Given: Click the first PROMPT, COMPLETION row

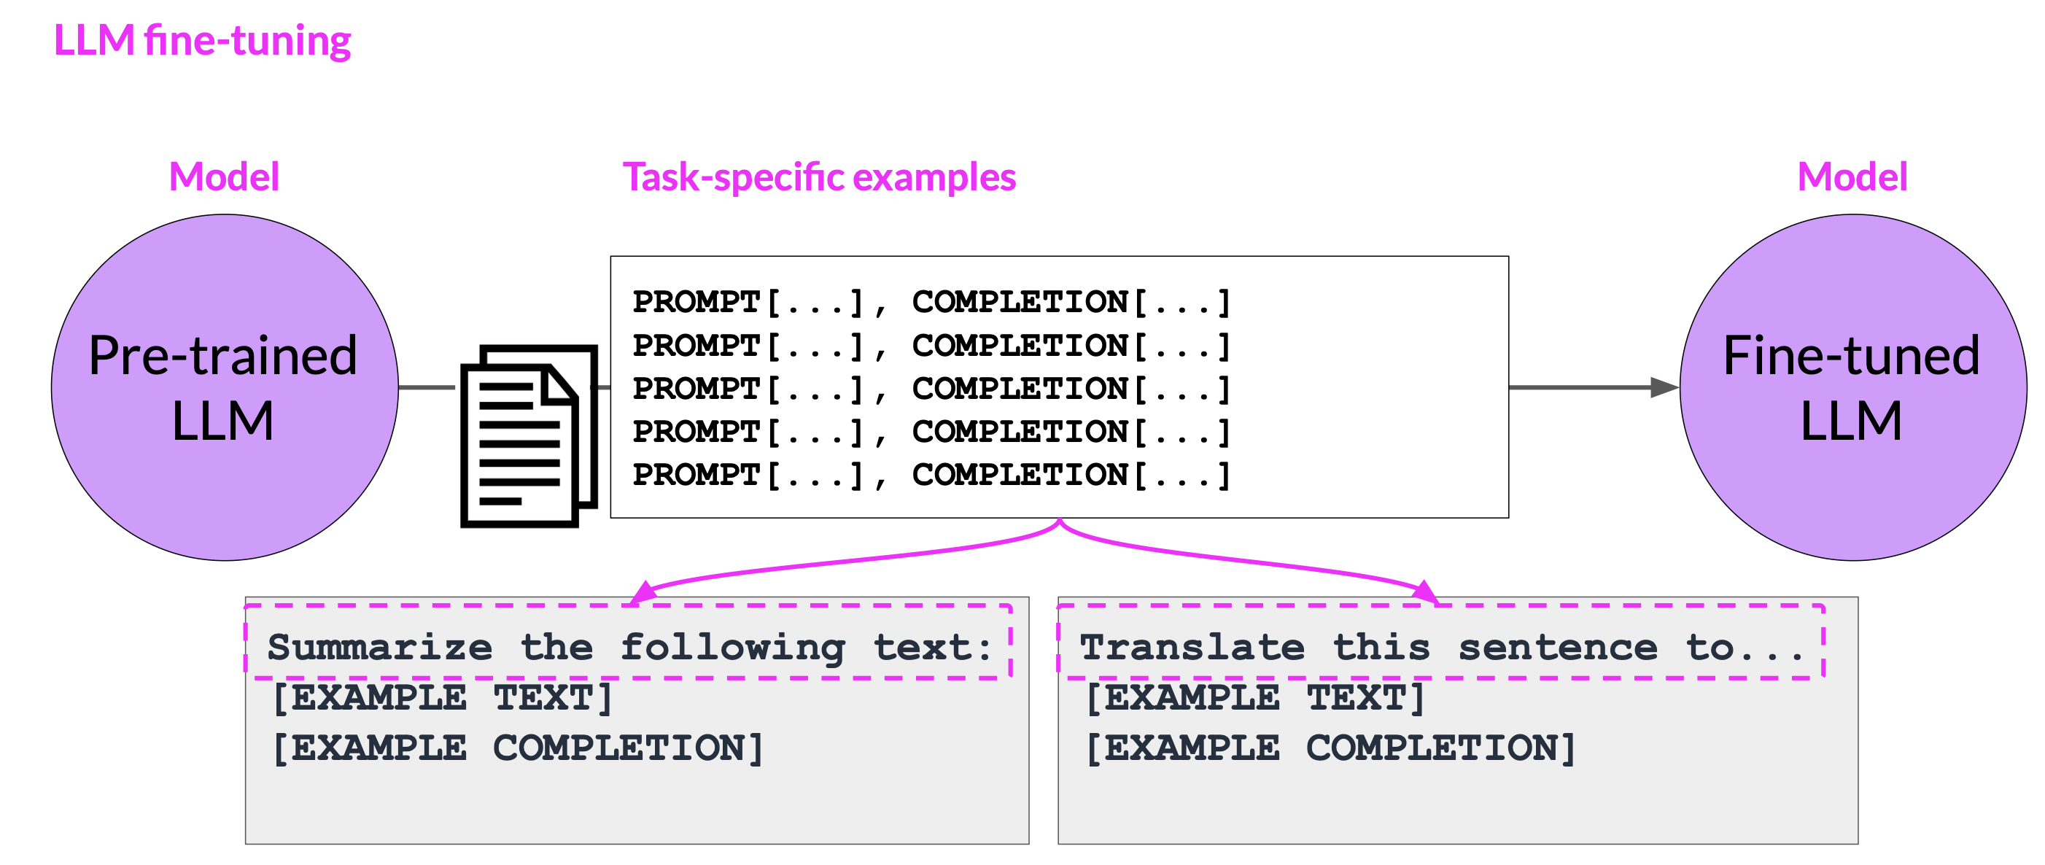Looking at the screenshot, I should click(x=931, y=303).
